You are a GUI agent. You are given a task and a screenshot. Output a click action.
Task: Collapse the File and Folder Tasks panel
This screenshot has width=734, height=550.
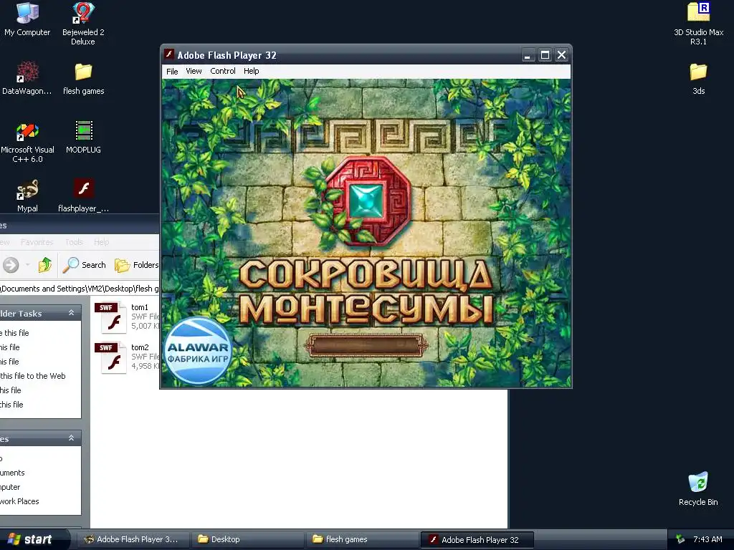[71, 313]
